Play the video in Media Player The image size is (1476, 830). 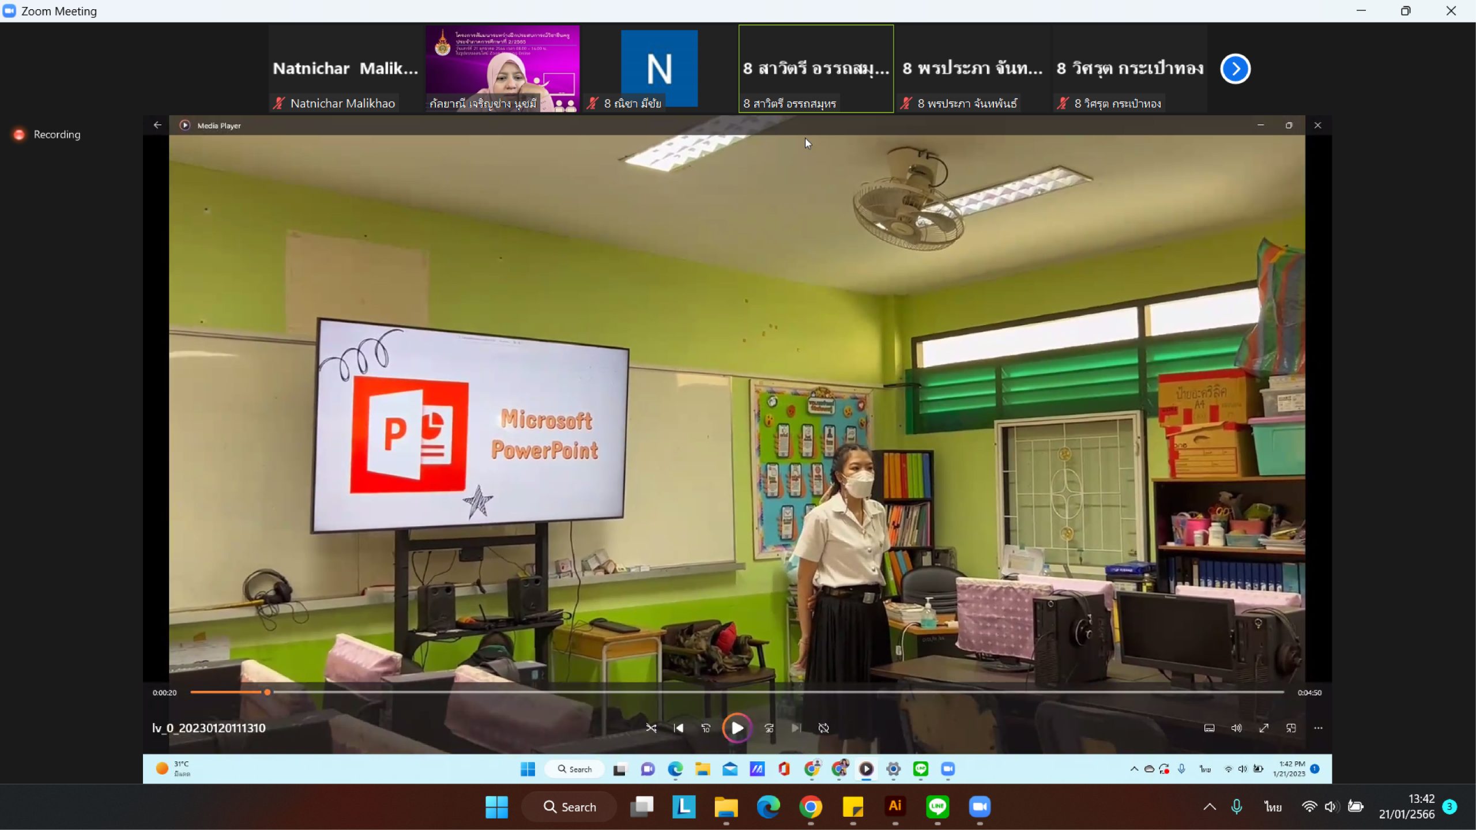[737, 728]
